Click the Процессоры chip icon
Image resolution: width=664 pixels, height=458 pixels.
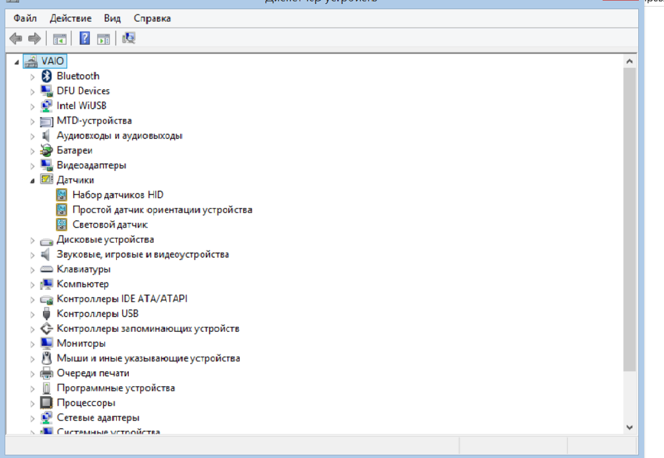tap(46, 403)
